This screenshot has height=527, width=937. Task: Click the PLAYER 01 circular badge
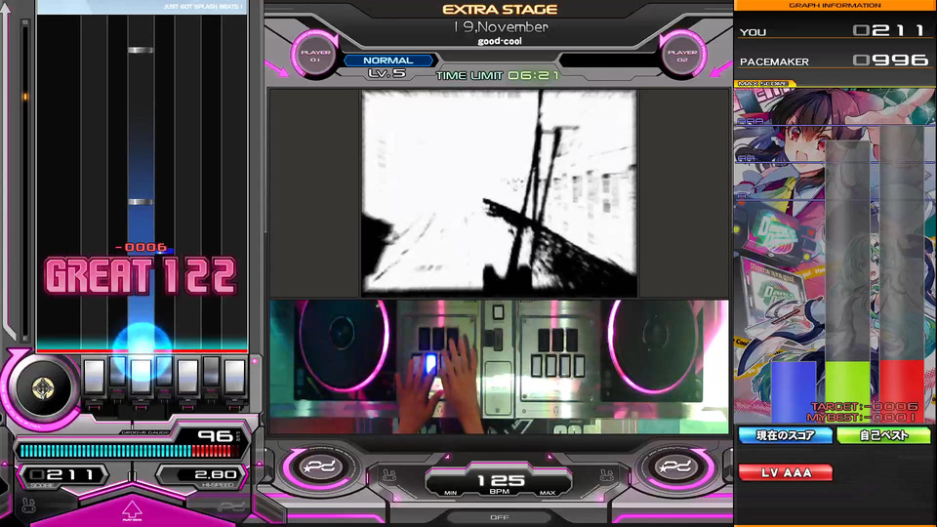point(315,56)
